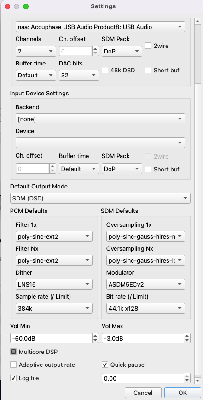Change the Bit rate 44.1k x128 dropdown

point(146,308)
